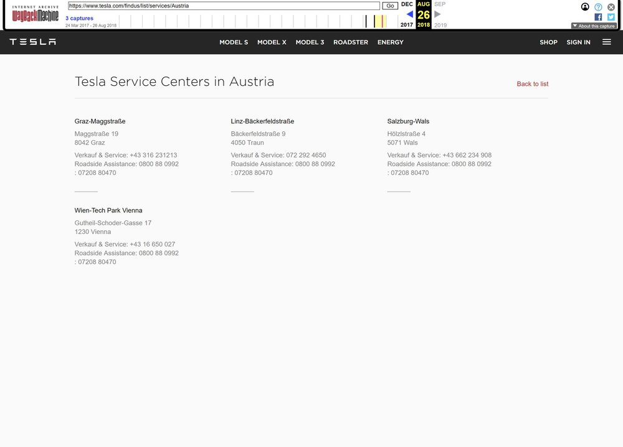Click Vienna phone +43 16 650 027
This screenshot has width=623, height=447.
tap(152, 244)
